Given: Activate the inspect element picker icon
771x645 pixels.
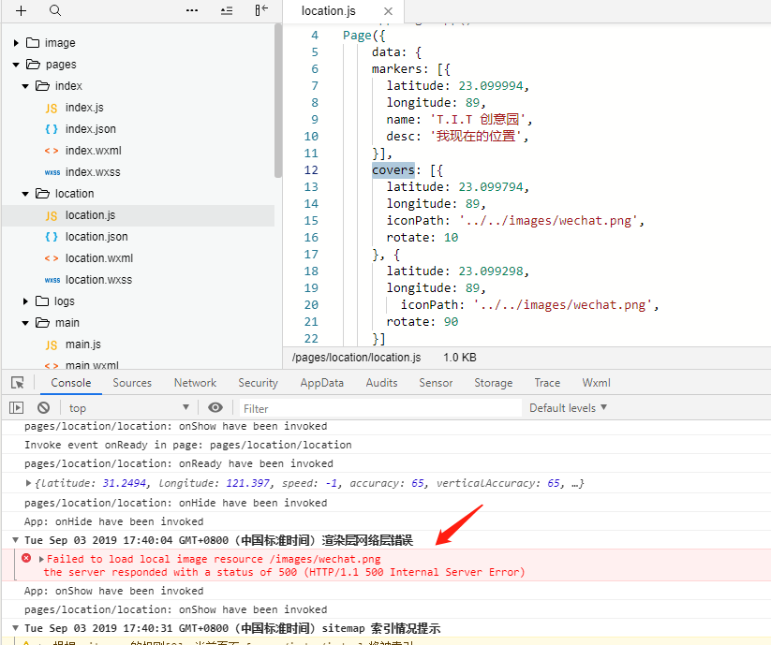Looking at the screenshot, I should coord(17,383).
